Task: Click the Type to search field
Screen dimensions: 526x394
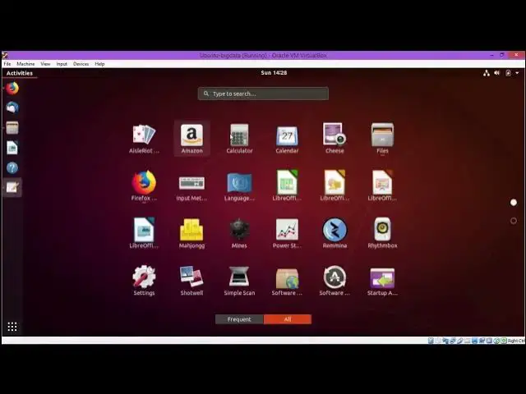Action: click(263, 94)
